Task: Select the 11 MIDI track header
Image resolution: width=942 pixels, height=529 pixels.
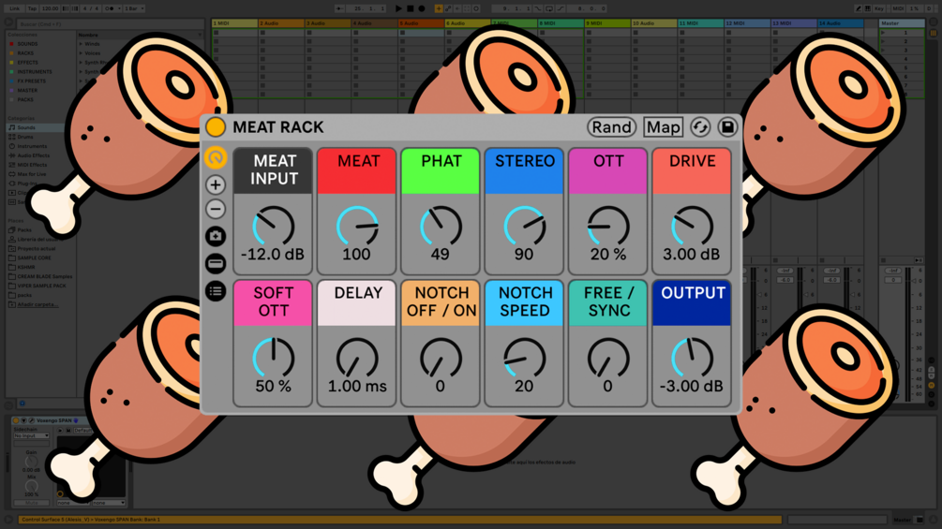Action: pos(700,23)
